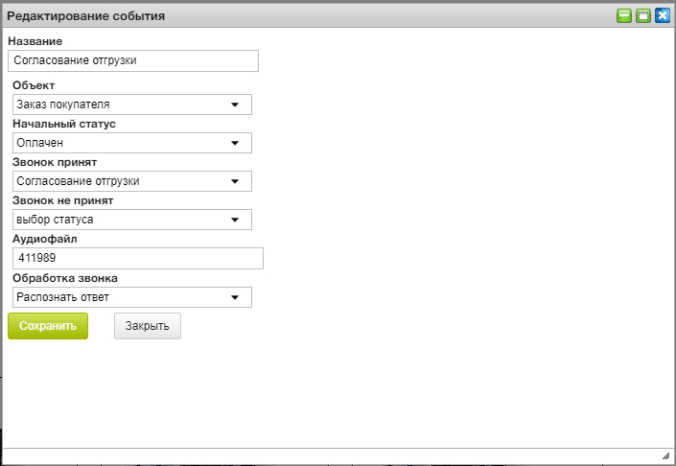Click the Редактирование события title bar
Screen dimensions: 676x466
coord(288,15)
